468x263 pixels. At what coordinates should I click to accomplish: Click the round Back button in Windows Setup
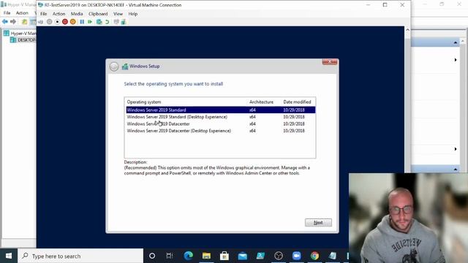pos(114,66)
